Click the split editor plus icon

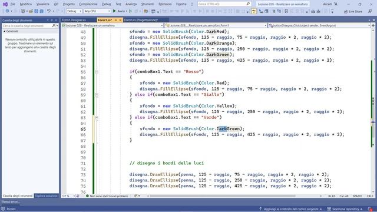pyautogui.click(x=373, y=25)
